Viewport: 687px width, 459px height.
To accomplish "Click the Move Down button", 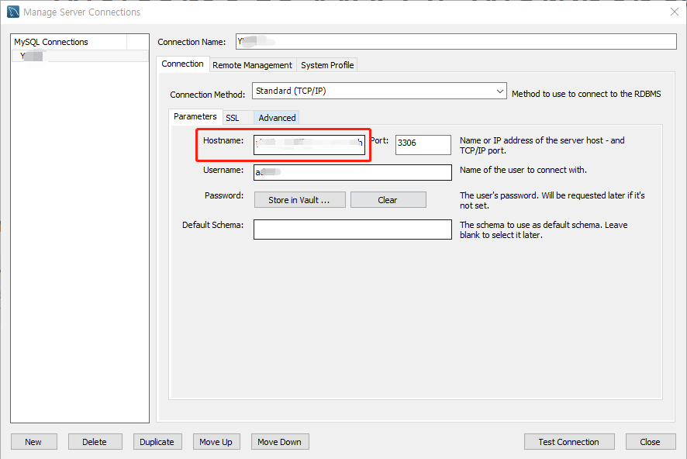I will (280, 441).
